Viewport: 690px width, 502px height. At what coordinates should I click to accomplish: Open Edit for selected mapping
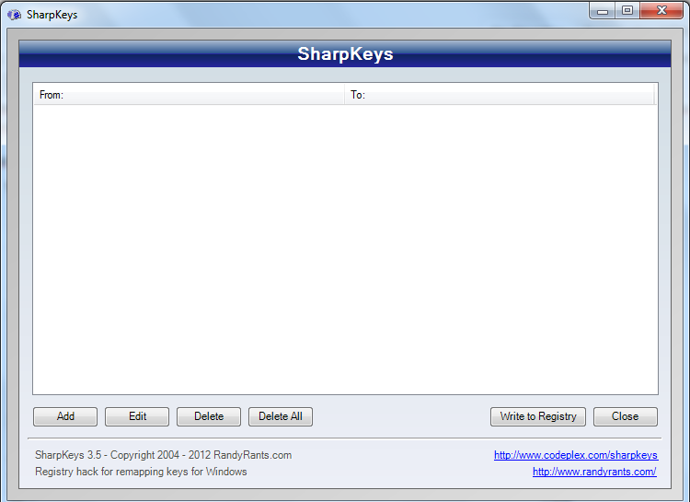pos(137,416)
